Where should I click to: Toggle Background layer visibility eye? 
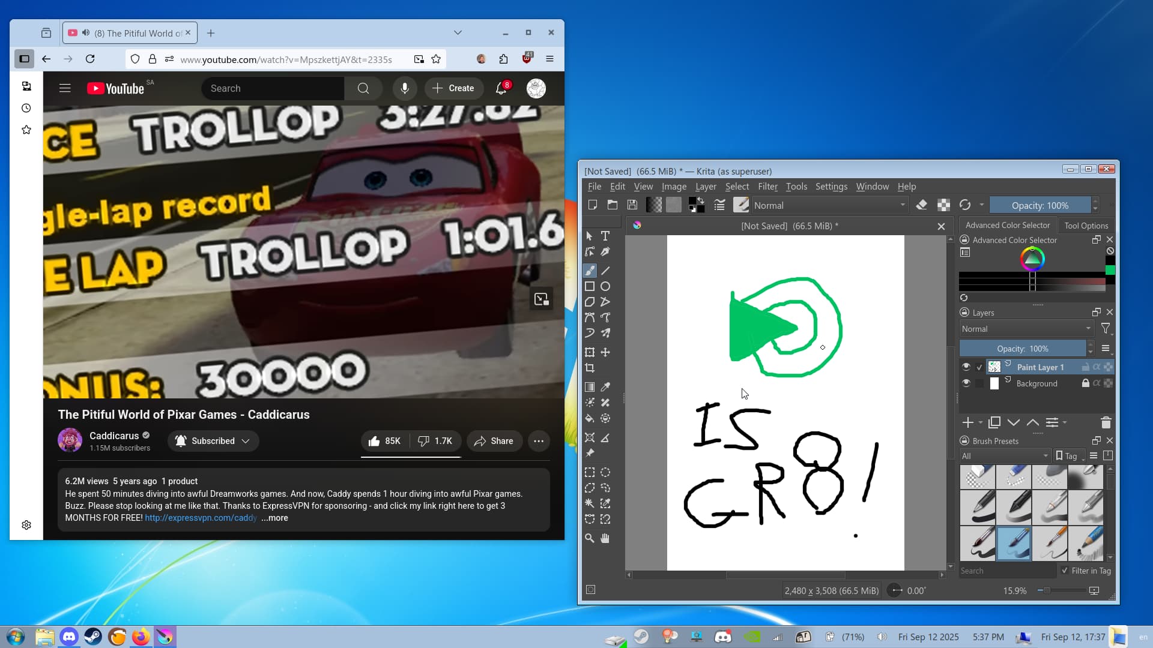coord(966,383)
